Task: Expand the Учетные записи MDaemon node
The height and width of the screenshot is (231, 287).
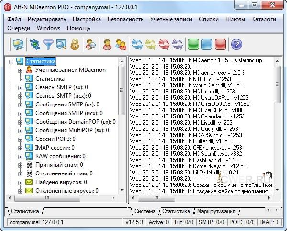Action: tap(21, 70)
